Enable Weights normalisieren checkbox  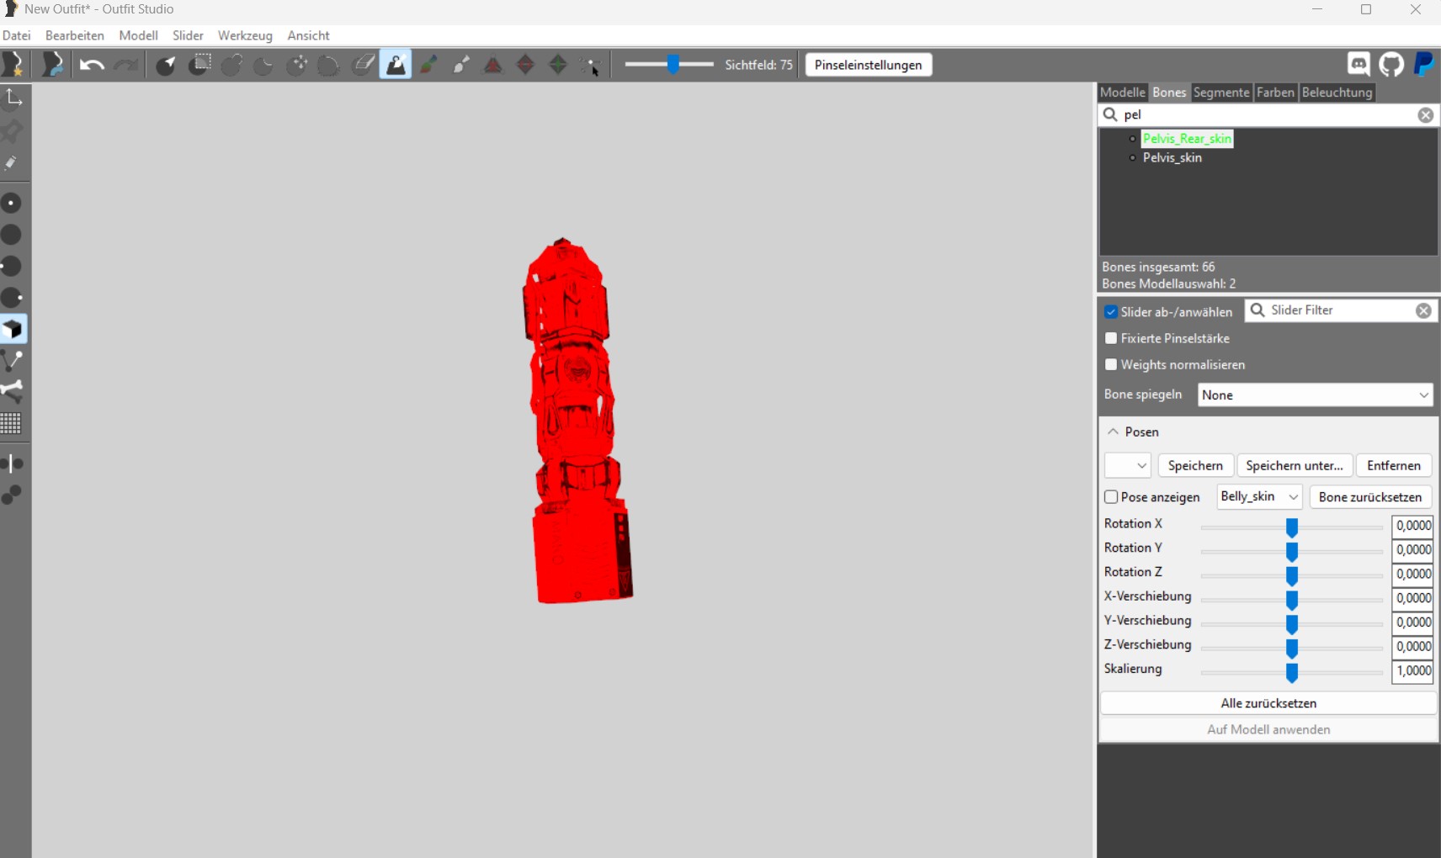[1111, 364]
